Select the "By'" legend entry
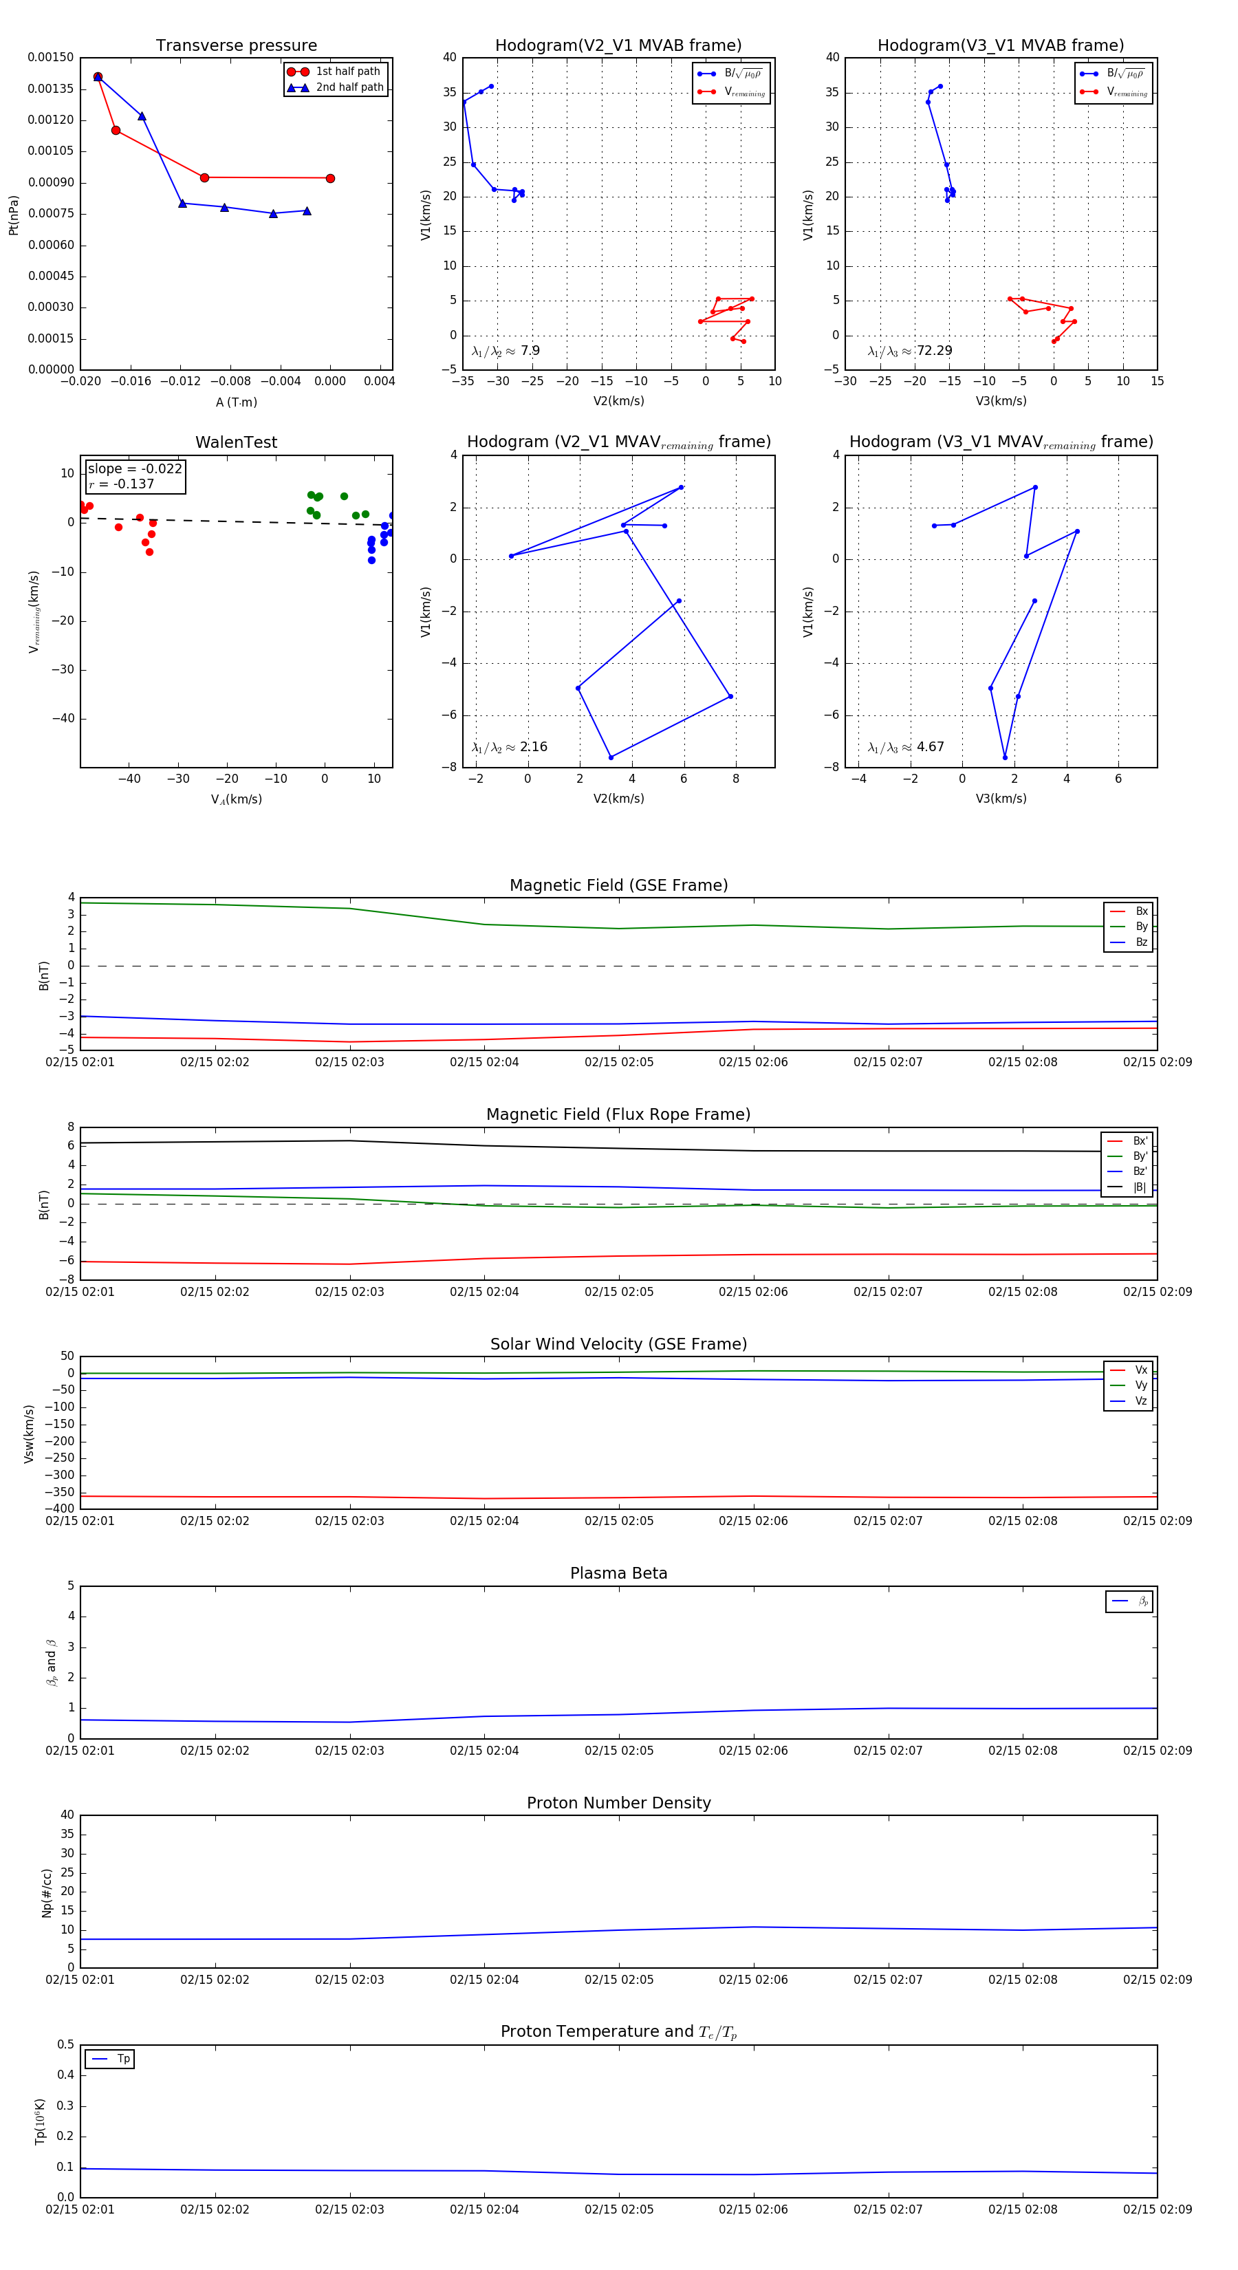1238x2270 pixels. pyautogui.click(x=1128, y=1156)
